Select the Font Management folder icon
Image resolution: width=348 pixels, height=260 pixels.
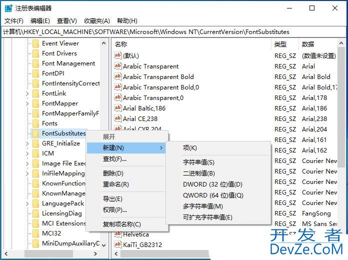pyautogui.click(x=35, y=63)
